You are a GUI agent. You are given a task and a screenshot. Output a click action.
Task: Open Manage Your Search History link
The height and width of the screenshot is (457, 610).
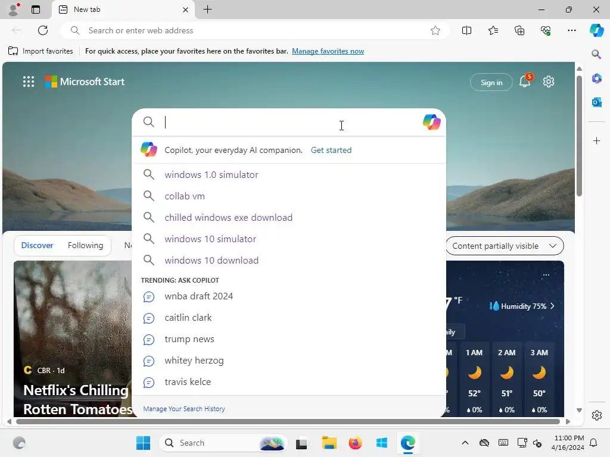click(184, 409)
